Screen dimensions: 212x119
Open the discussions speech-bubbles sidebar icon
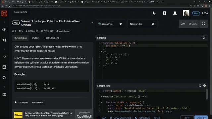coord(4,78)
